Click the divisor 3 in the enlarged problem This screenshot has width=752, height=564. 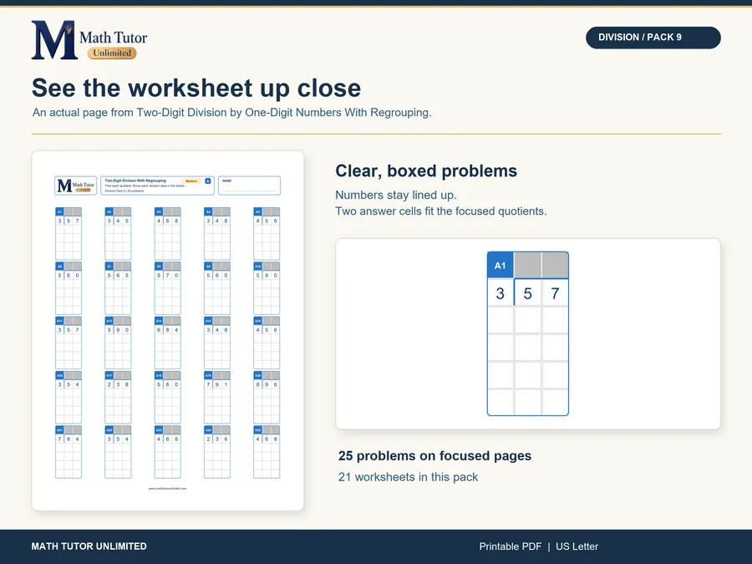click(x=500, y=293)
